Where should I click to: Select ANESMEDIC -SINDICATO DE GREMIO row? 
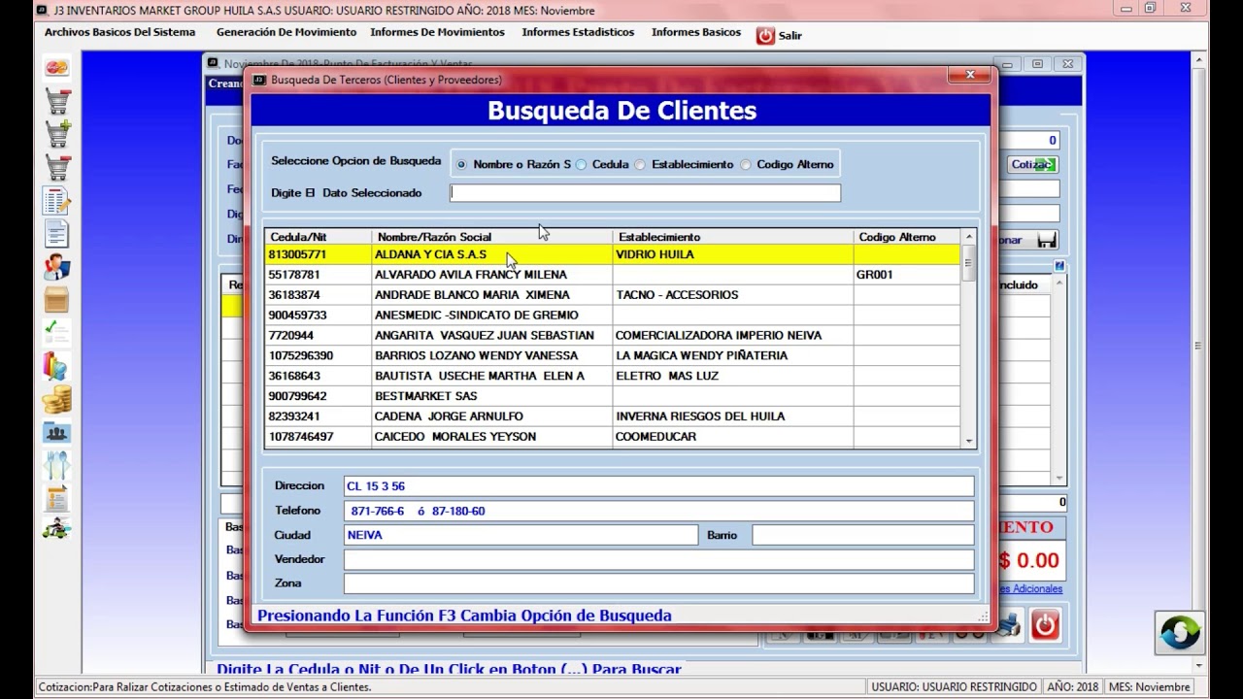point(613,316)
